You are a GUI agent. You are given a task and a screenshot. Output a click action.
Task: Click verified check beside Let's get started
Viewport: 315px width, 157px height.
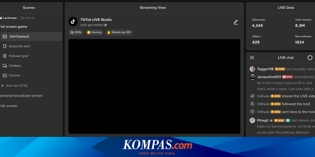[x=106, y=25]
